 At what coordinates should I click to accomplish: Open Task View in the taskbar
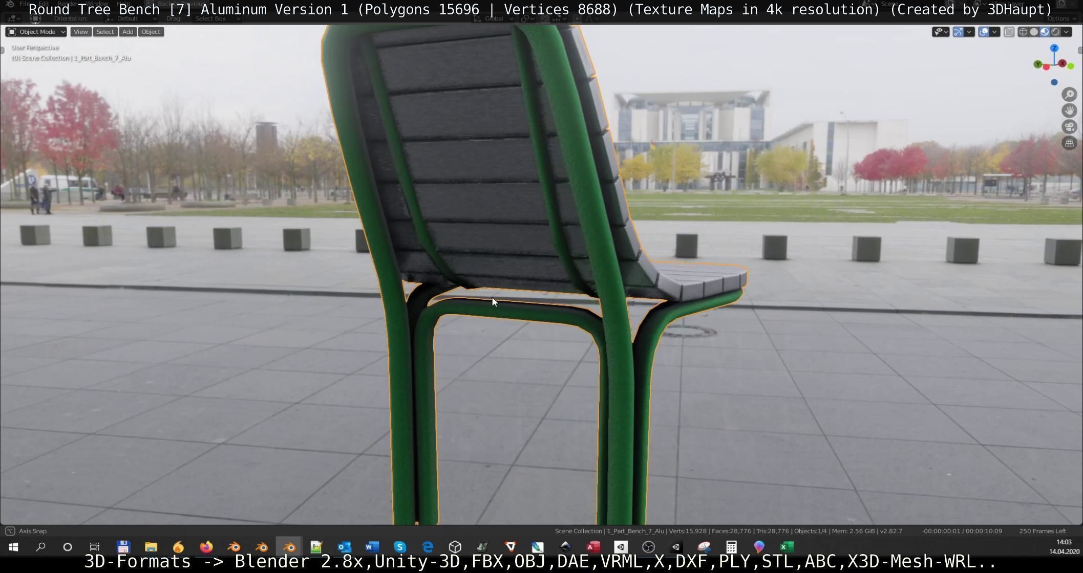95,547
